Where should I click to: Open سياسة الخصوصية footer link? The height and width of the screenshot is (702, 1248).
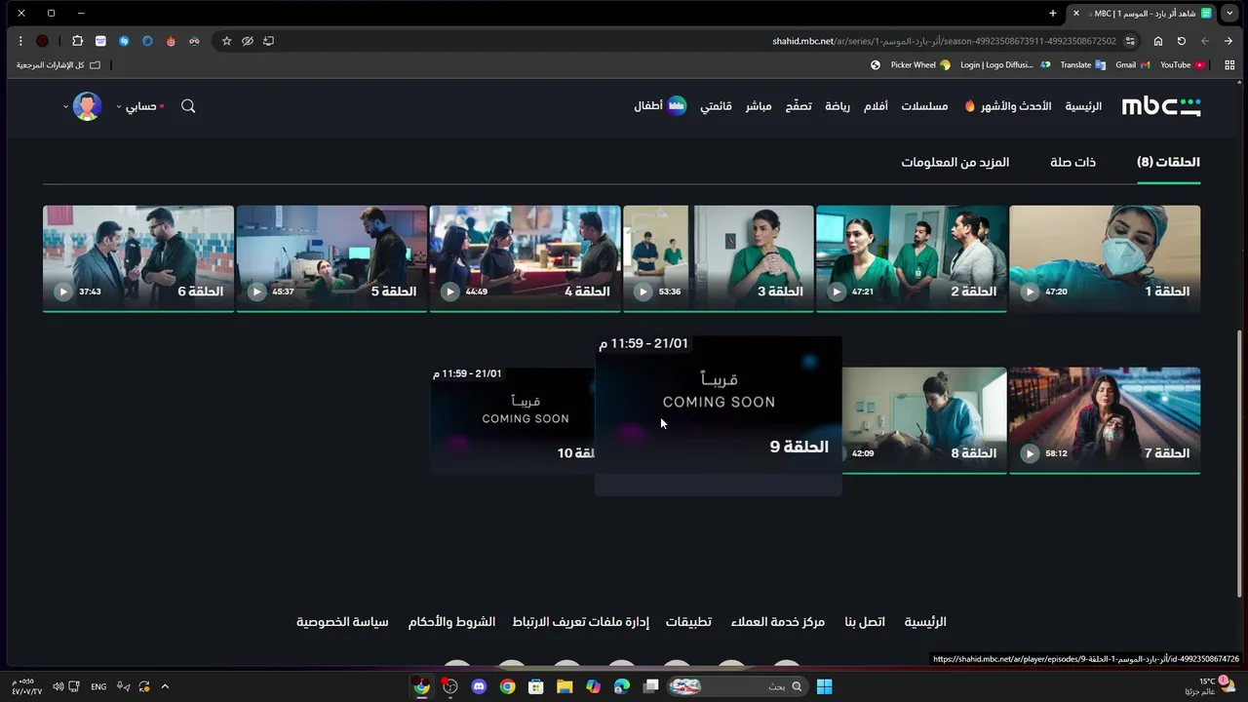[x=342, y=622]
